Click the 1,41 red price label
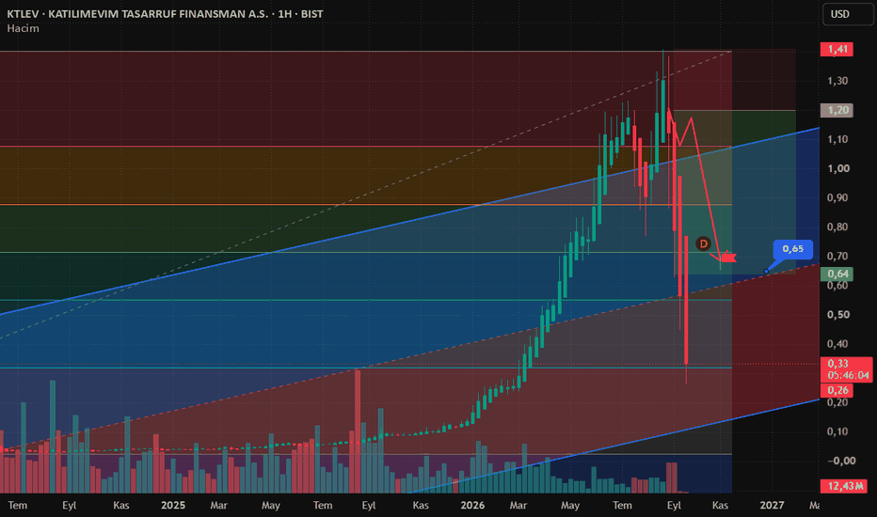 837,49
